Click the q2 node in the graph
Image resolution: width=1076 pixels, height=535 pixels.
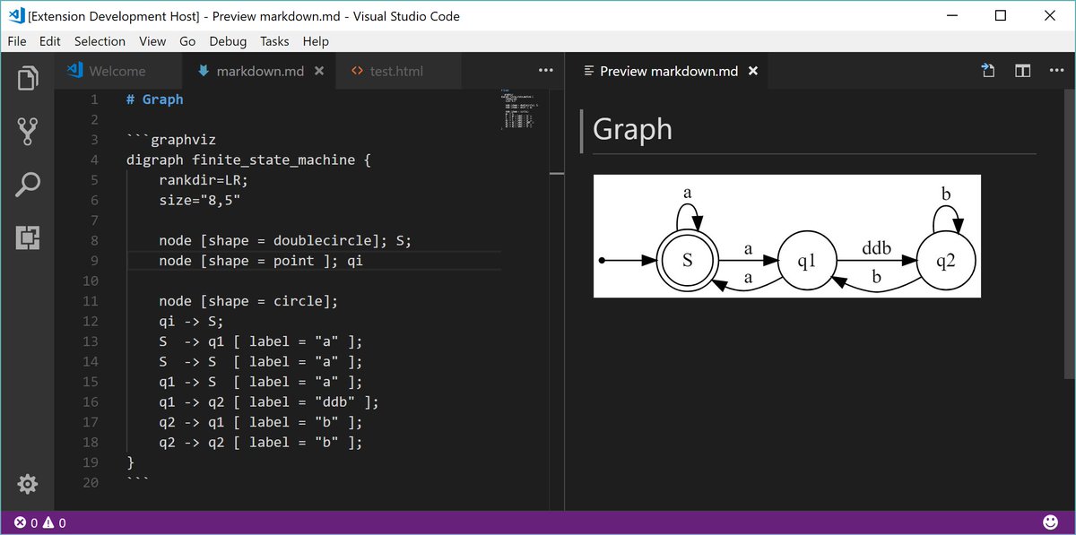pos(947,260)
